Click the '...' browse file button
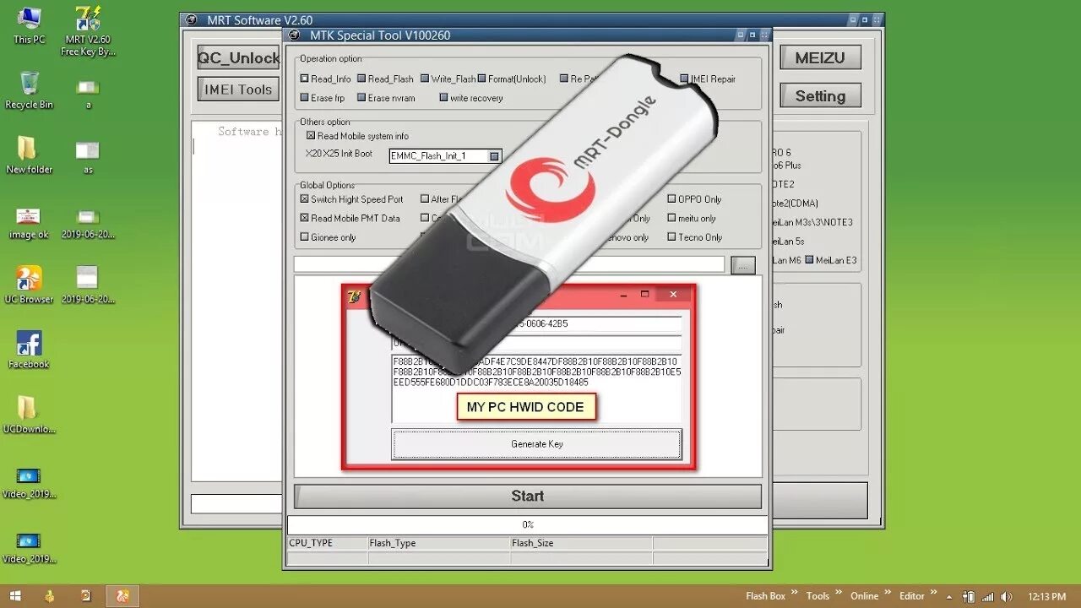This screenshot has width=1081, height=608. tap(743, 265)
